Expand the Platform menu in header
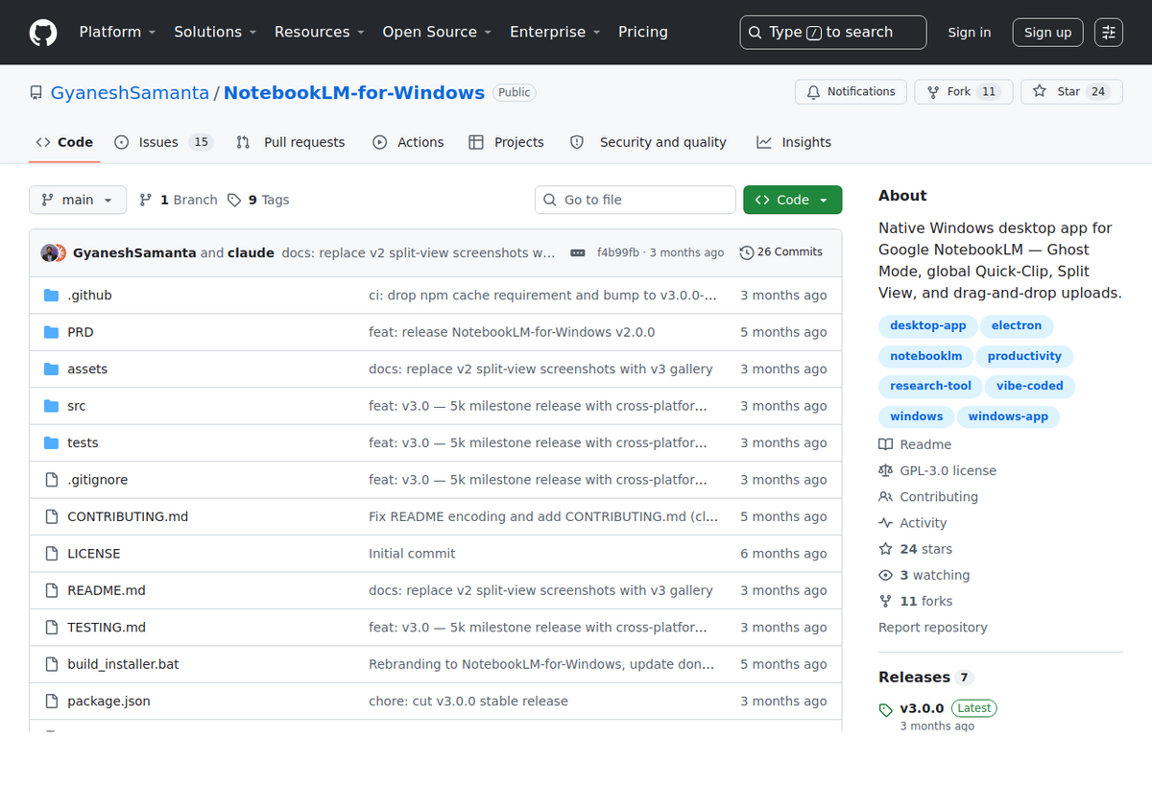 (117, 32)
